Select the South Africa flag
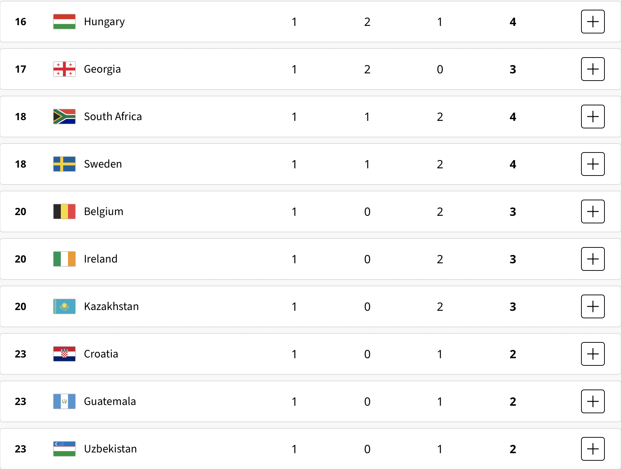621x469 pixels. [64, 117]
